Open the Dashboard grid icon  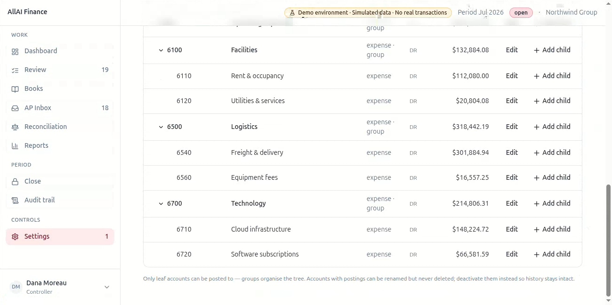tap(15, 51)
